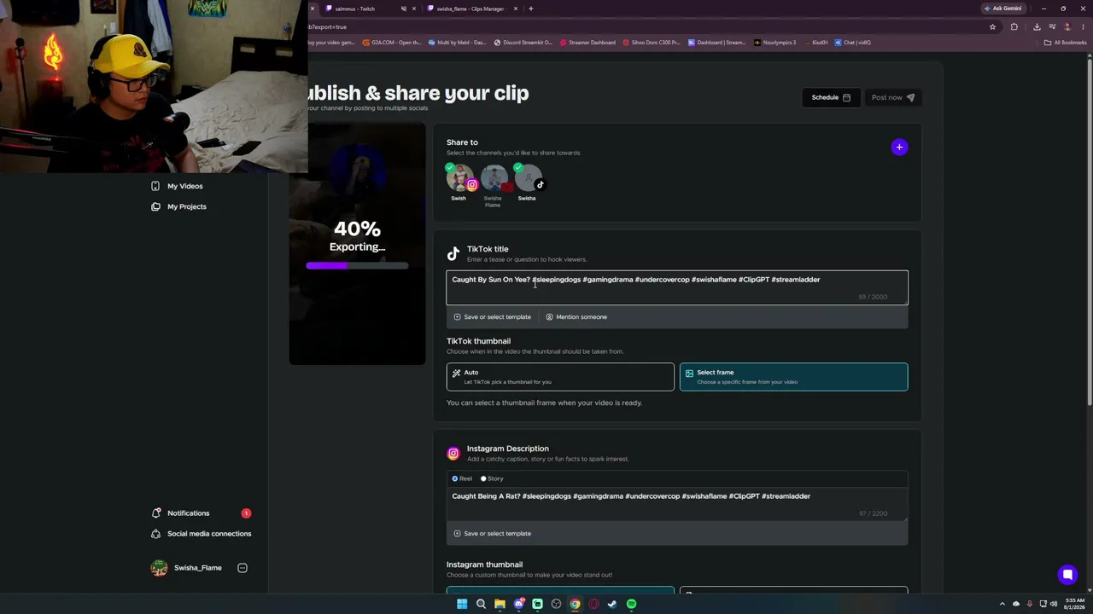Screen dimensions: 1093x614
Task: Switch to the swisha_flame Clips Manager tab
Action: (x=470, y=9)
